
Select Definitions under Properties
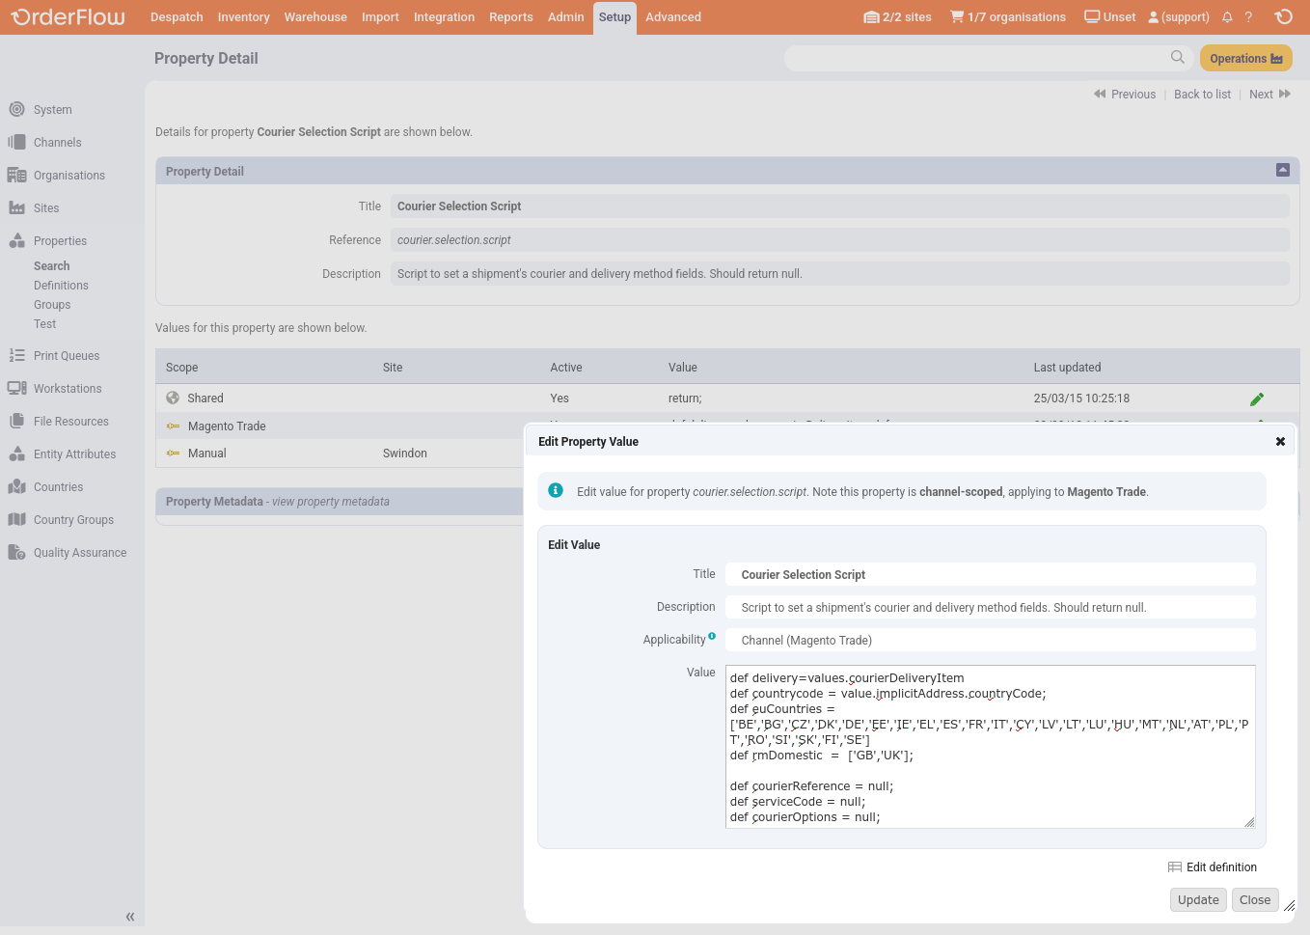click(61, 286)
